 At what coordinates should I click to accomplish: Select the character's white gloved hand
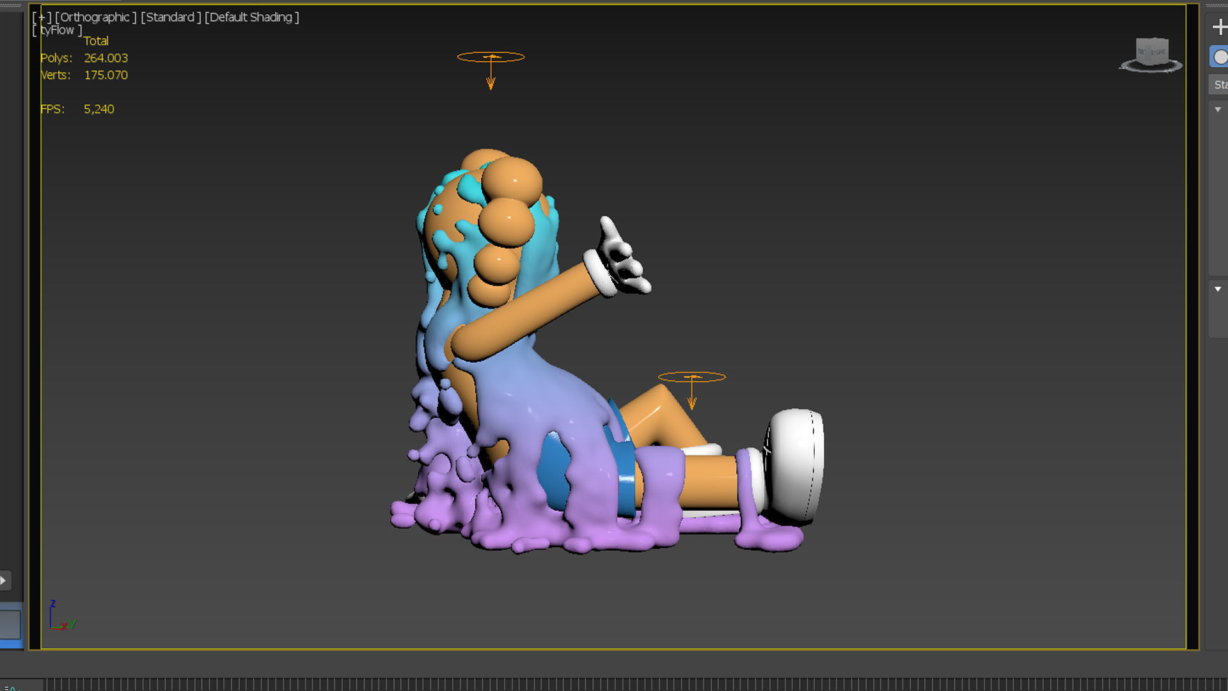618,260
